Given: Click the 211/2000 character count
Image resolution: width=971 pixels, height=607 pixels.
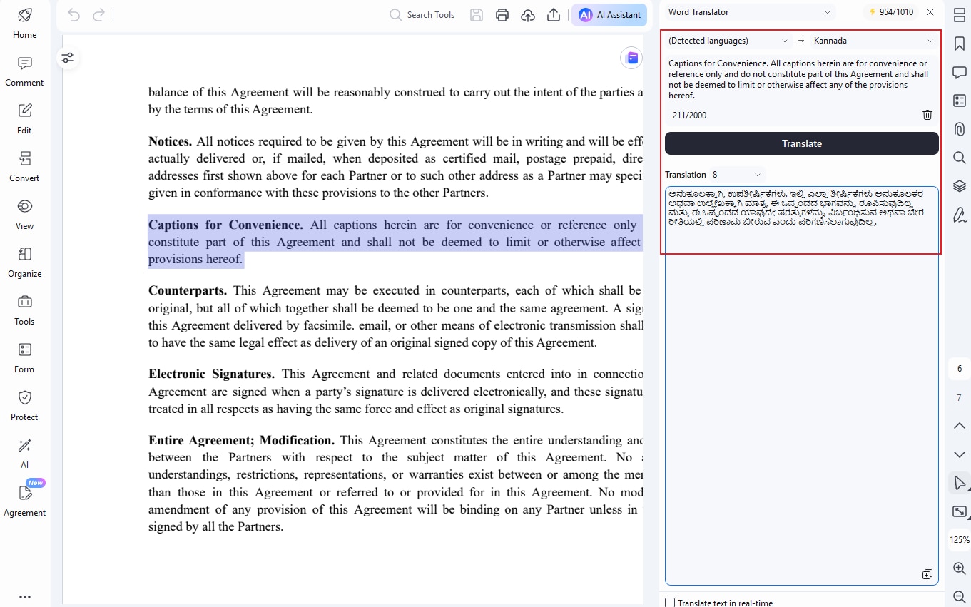Looking at the screenshot, I should tap(690, 116).
